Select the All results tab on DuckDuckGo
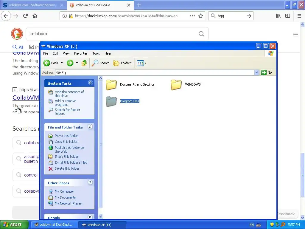This screenshot has height=229, width=305. coord(18,47)
